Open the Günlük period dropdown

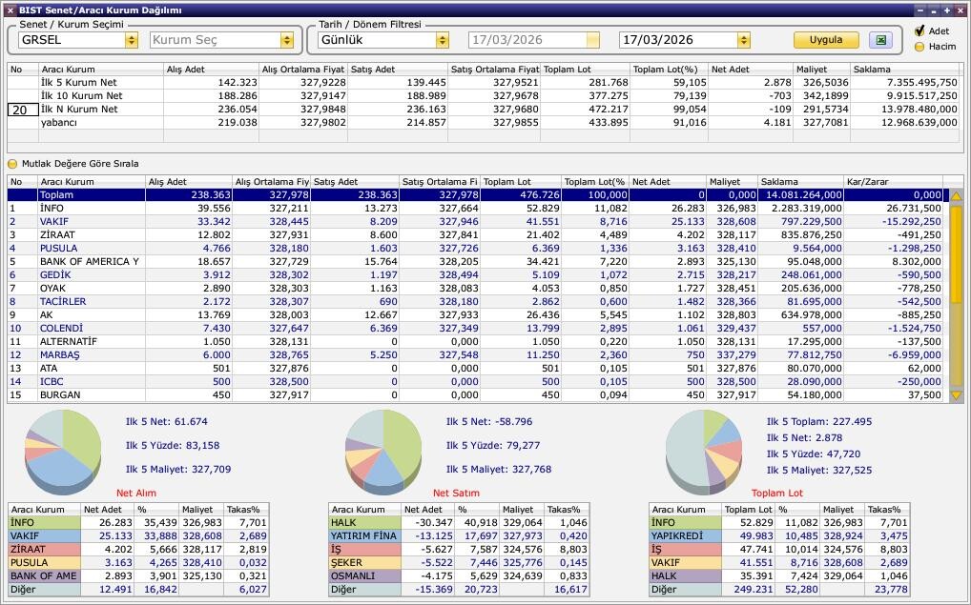pos(442,40)
